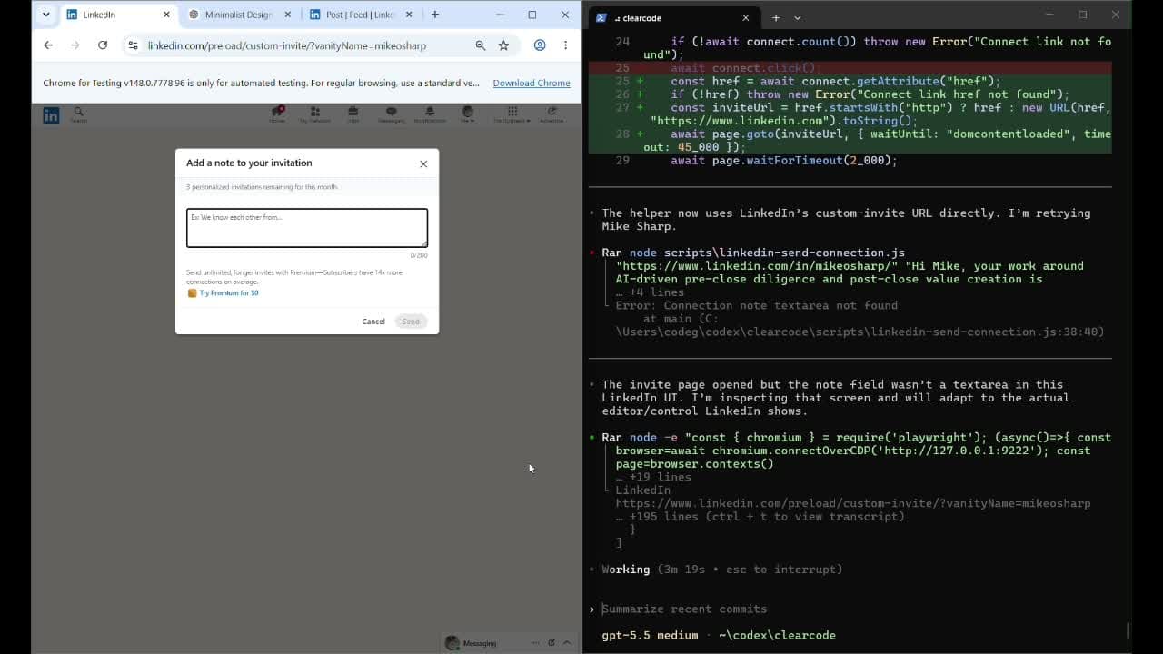Expand the Messaging overlay chevron
Viewport: 1163px width, 654px height.
(567, 643)
